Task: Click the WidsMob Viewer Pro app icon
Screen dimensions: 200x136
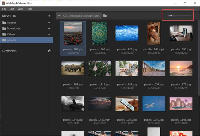Action: point(3,3)
